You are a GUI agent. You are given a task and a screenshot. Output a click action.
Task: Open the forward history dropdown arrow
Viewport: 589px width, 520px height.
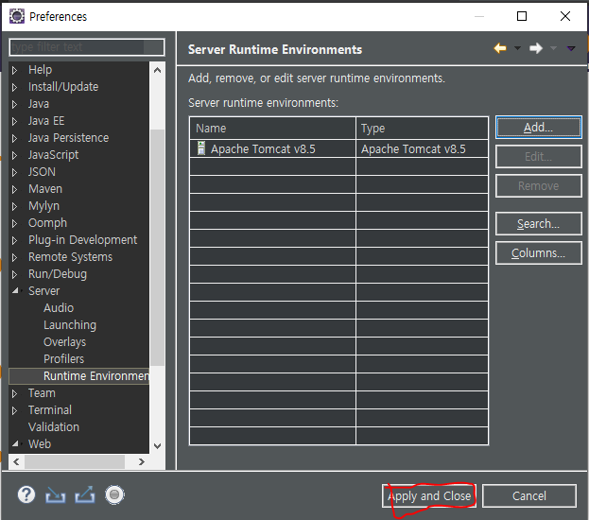(553, 48)
